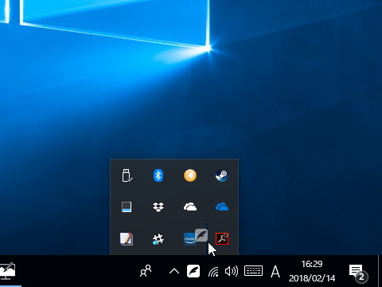
Task: Click the Show desktop strip at taskbar edge
Action: pos(380,271)
